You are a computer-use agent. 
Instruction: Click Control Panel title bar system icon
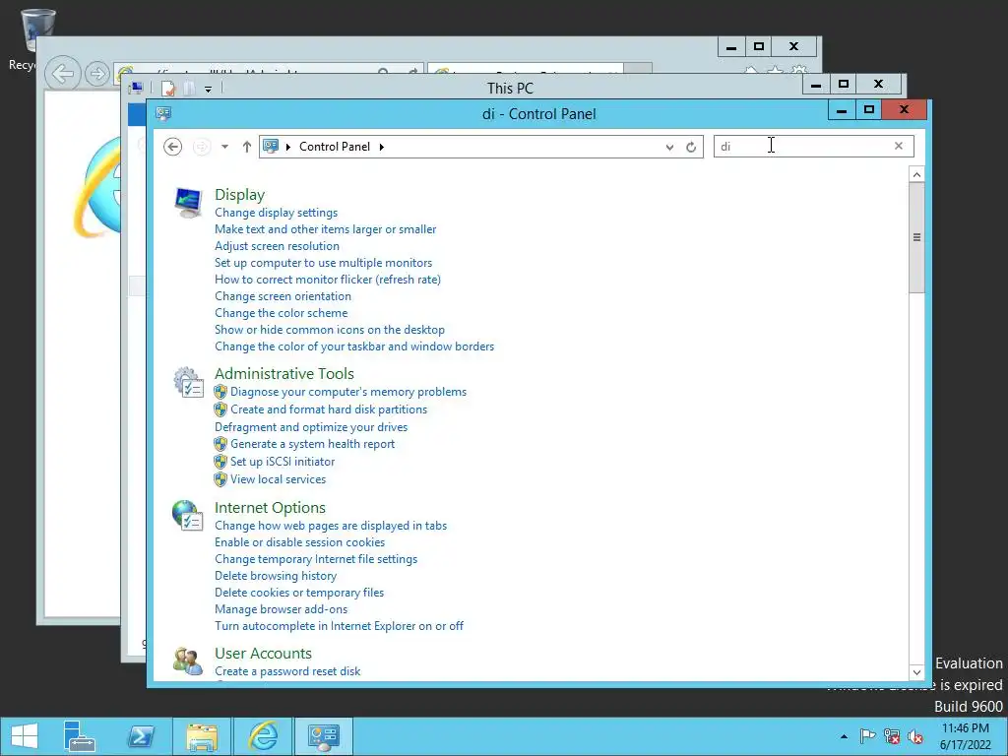tap(163, 114)
